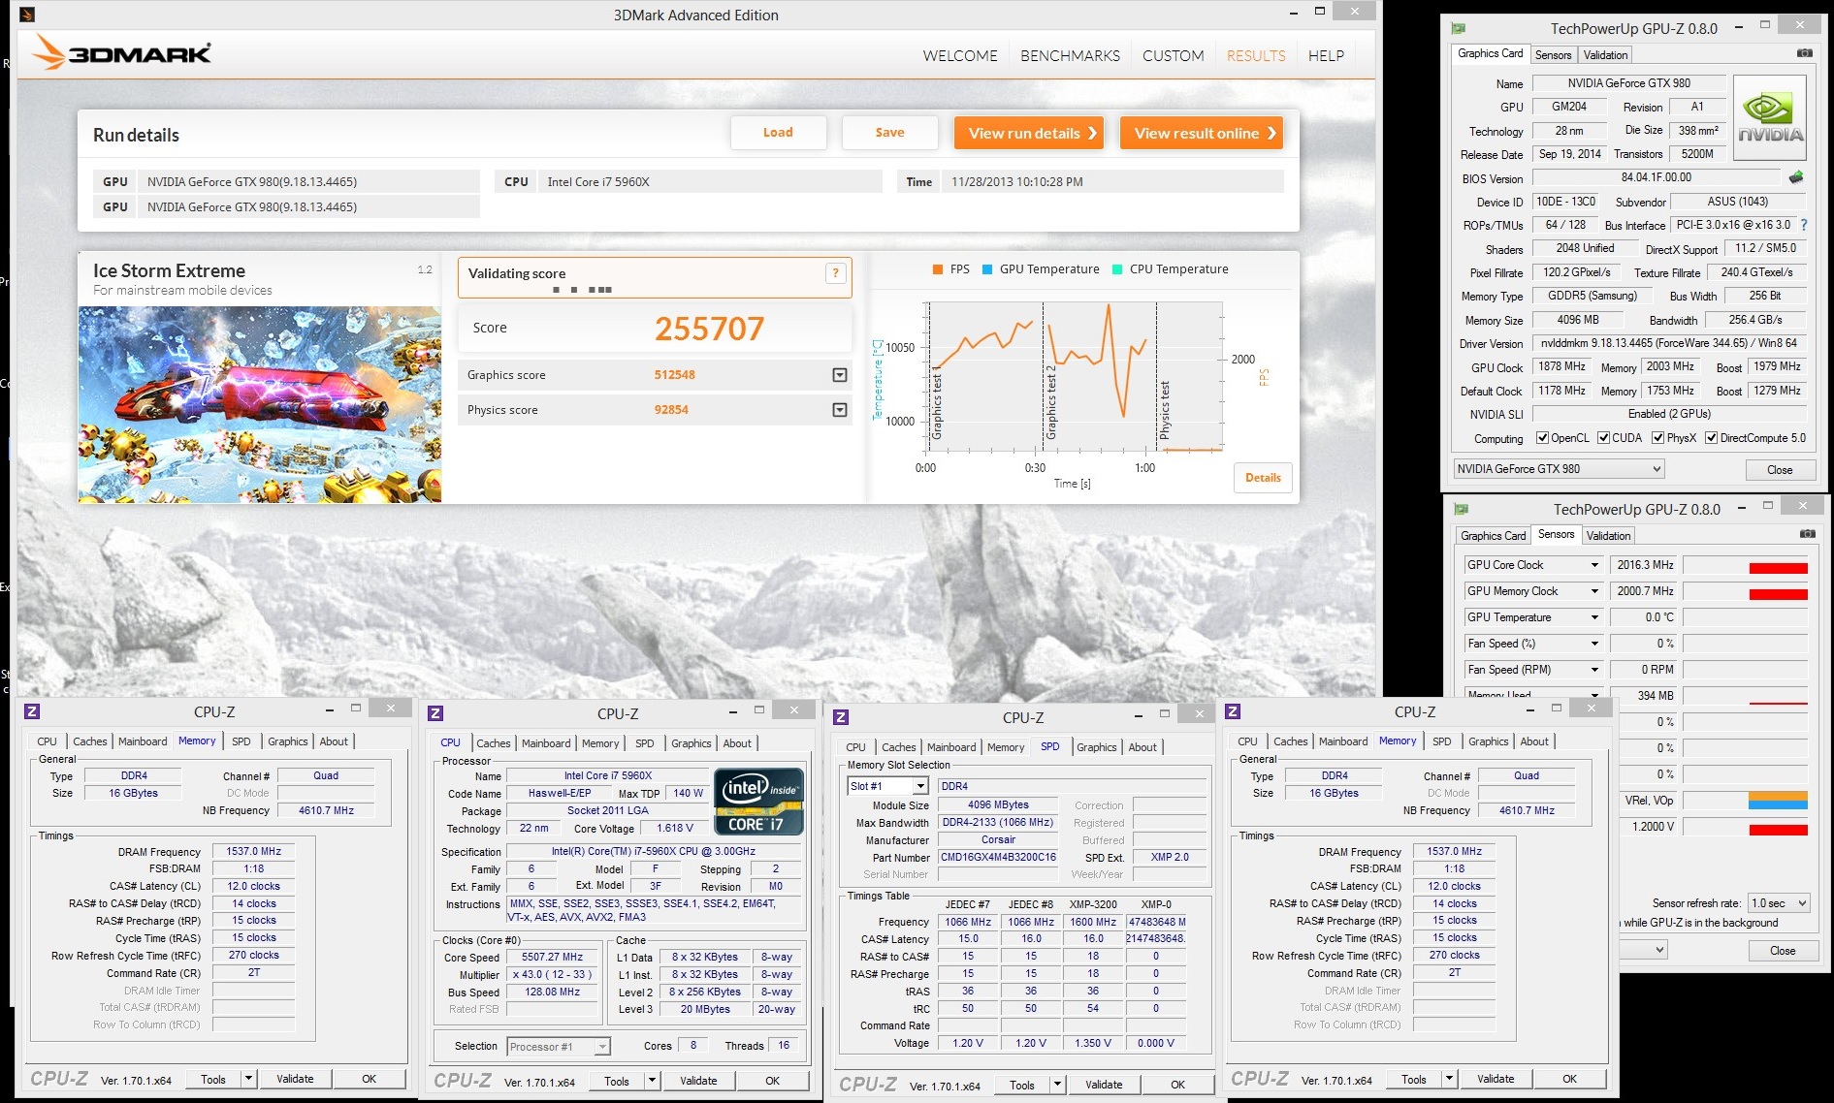
Task: Click the camera icon in GPU-Z Sensors window
Action: (1807, 534)
